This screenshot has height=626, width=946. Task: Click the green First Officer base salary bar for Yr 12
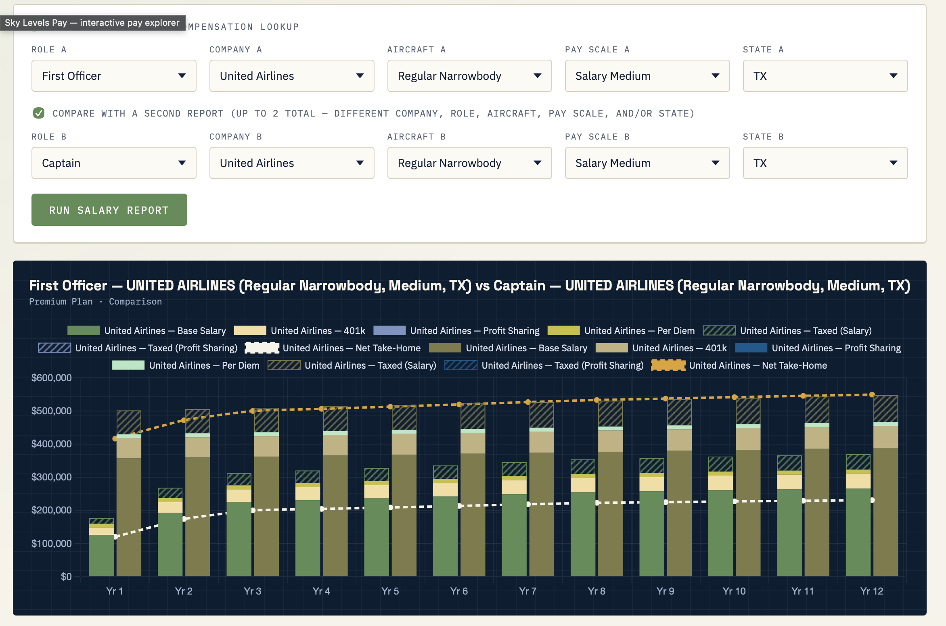tap(858, 532)
